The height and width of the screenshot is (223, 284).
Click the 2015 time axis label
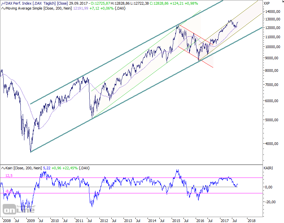176,221
